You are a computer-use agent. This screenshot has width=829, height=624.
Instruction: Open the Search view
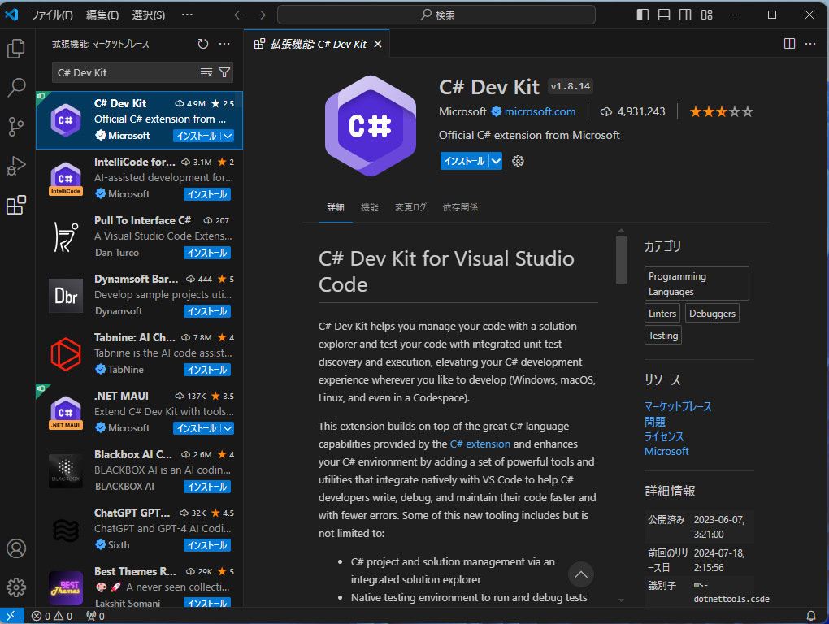[x=16, y=88]
